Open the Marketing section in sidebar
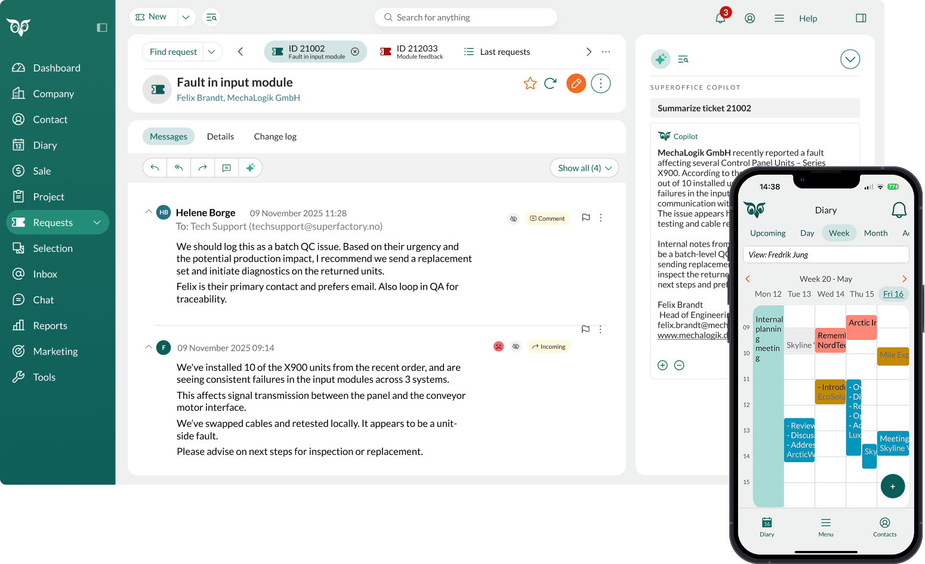925x564 pixels. coord(55,351)
